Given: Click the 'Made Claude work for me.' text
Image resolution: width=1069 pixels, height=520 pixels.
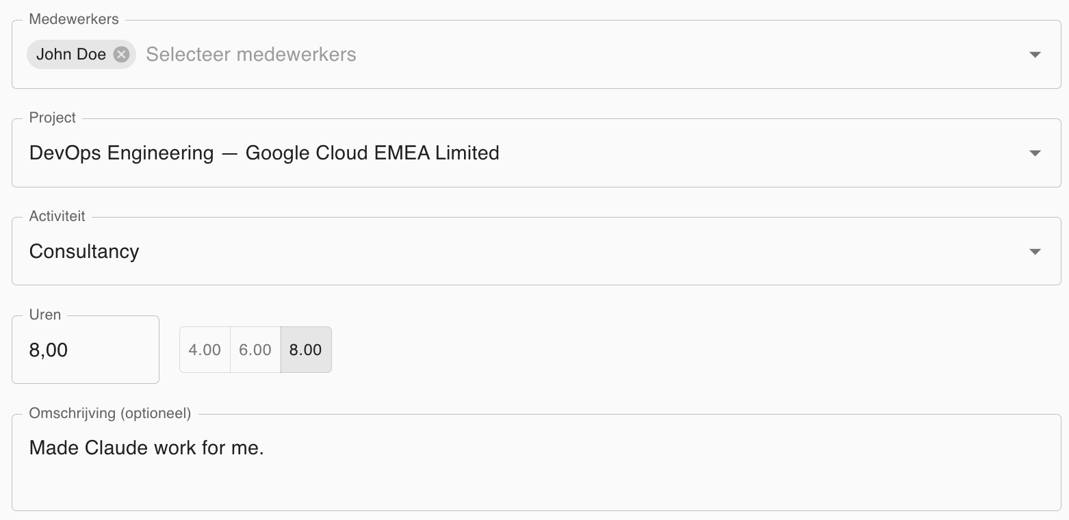Looking at the screenshot, I should [146, 448].
